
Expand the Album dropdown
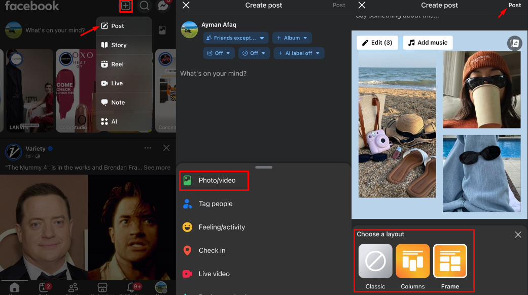[x=292, y=38]
